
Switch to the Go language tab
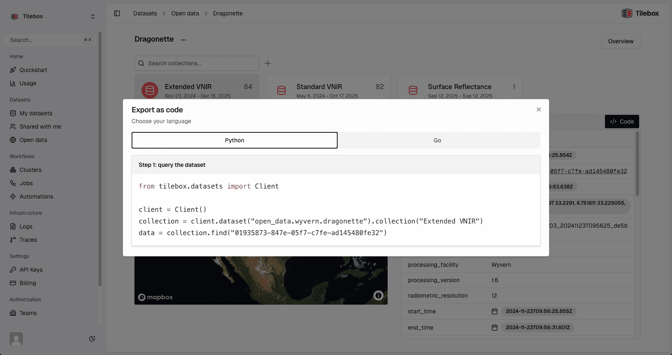pos(437,140)
